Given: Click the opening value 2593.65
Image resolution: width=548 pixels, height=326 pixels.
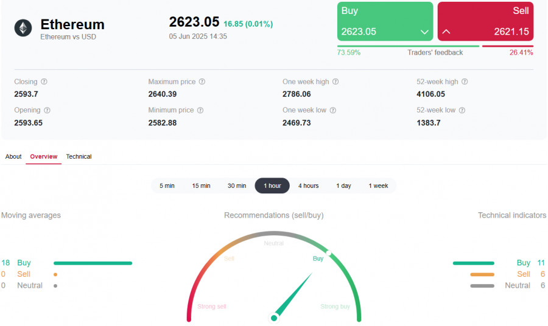Looking at the screenshot, I should [28, 123].
